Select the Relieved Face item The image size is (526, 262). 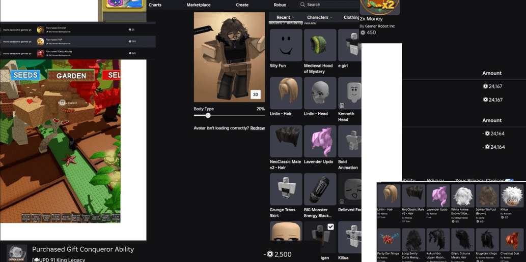349,189
